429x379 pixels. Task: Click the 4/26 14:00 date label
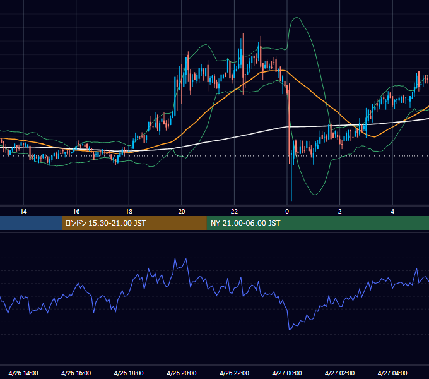23,373
